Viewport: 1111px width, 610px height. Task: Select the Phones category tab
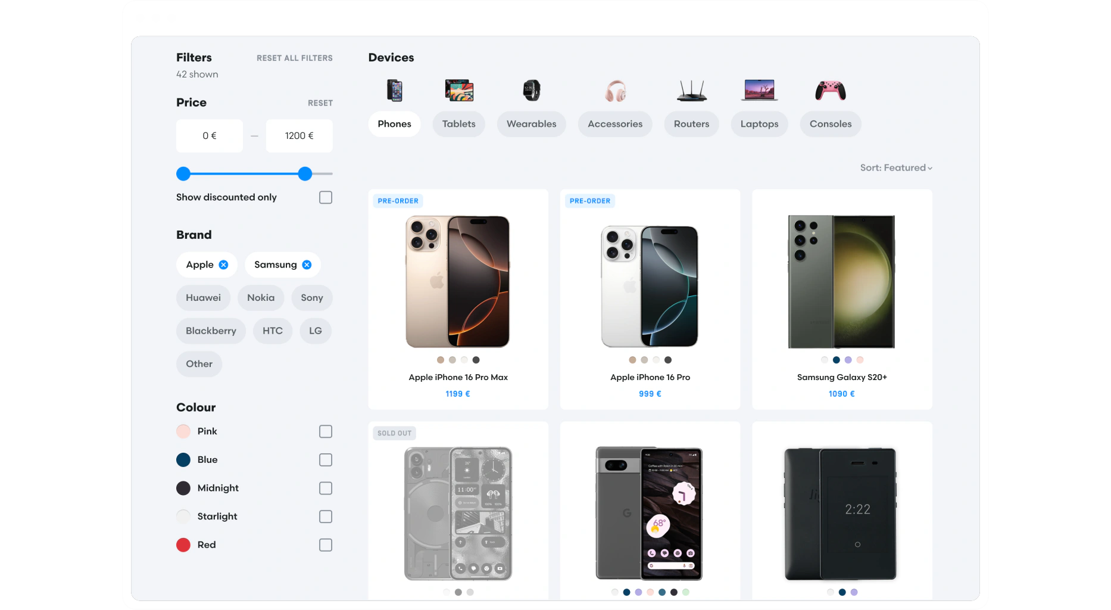point(394,124)
